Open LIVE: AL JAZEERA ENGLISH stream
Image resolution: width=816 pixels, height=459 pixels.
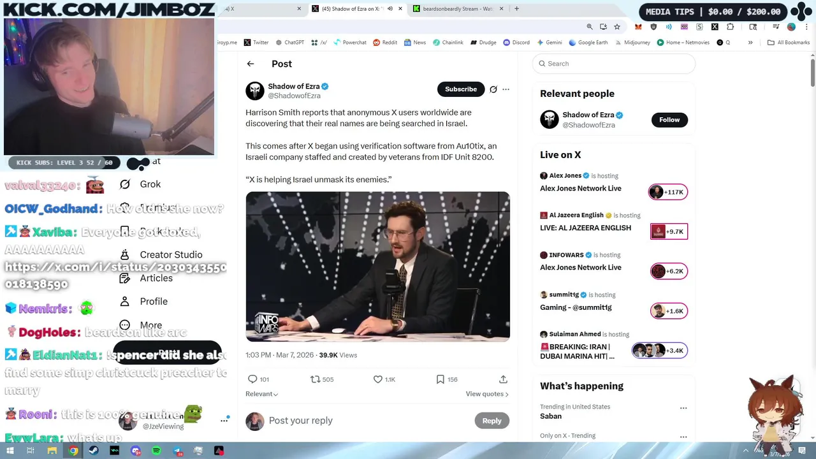coord(585,228)
